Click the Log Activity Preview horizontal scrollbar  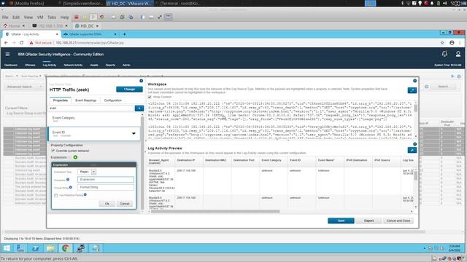[215, 212]
